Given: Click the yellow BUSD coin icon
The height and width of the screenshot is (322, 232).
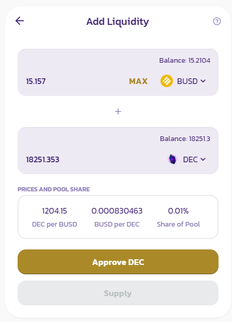Looking at the screenshot, I should (x=167, y=81).
